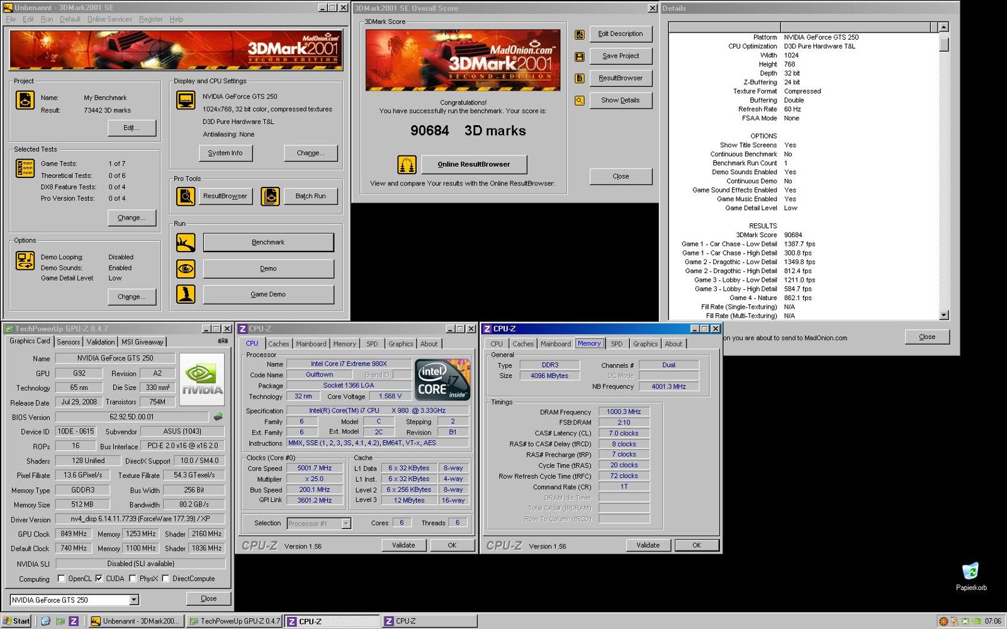Click the System Info button

[x=225, y=153]
